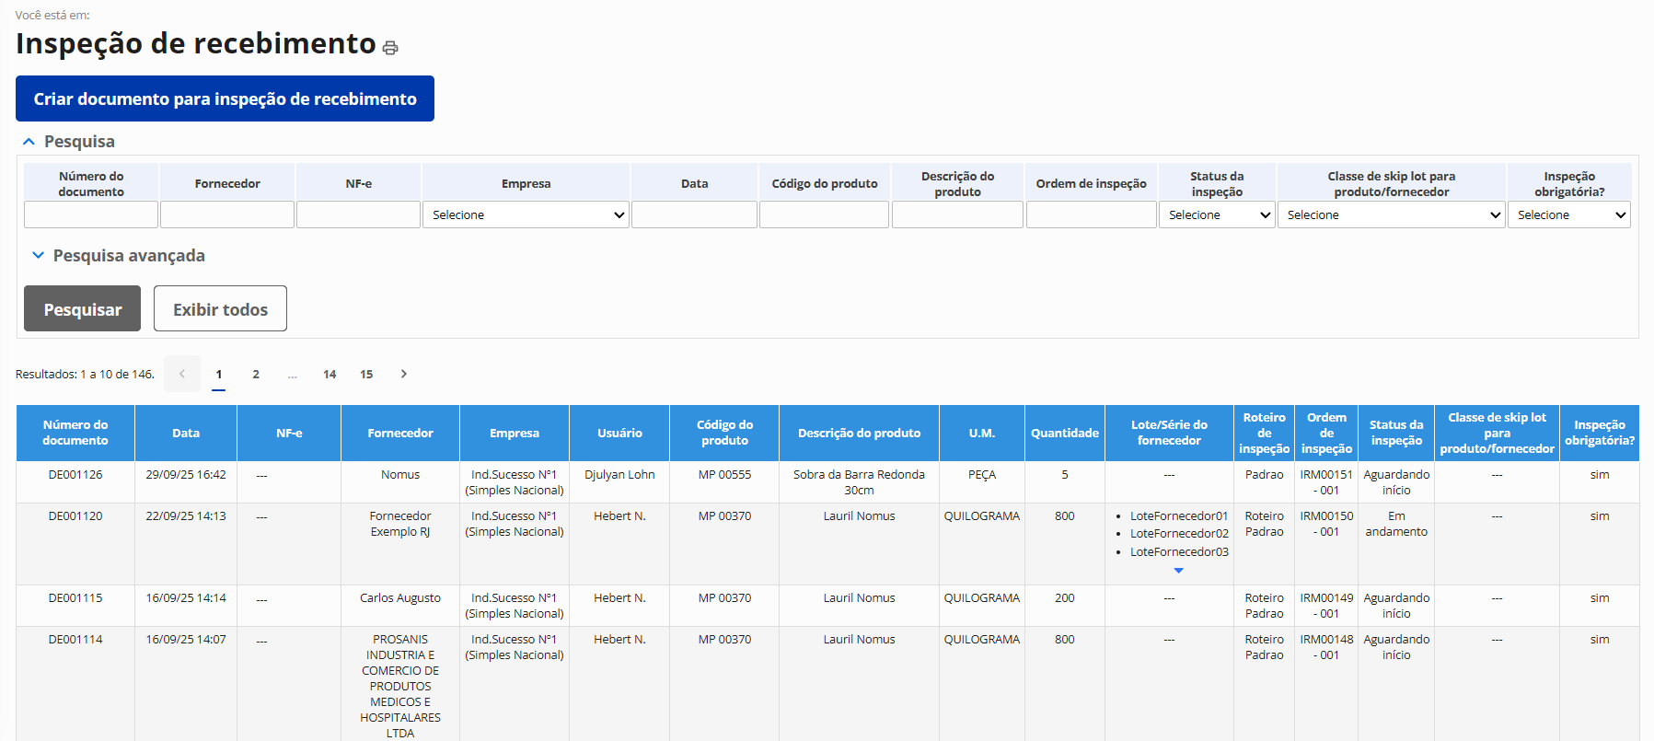The height and width of the screenshot is (741, 1654).
Task: Expand Pesquisa avançada section
Action: (x=39, y=256)
